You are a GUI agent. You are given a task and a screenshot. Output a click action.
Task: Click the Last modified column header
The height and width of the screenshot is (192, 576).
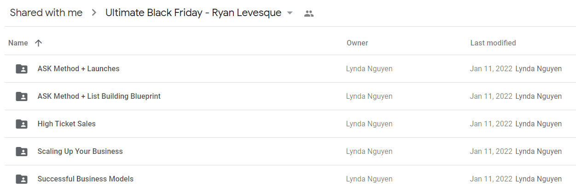pyautogui.click(x=493, y=43)
